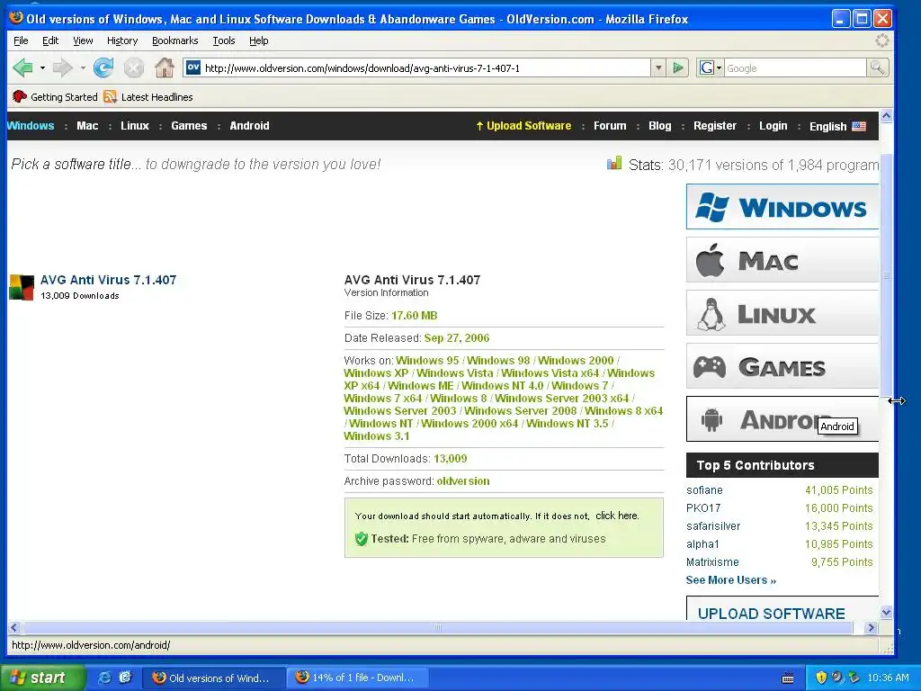Go to the Home page icon
Image resolution: width=921 pixels, height=691 pixels.
[x=165, y=67]
